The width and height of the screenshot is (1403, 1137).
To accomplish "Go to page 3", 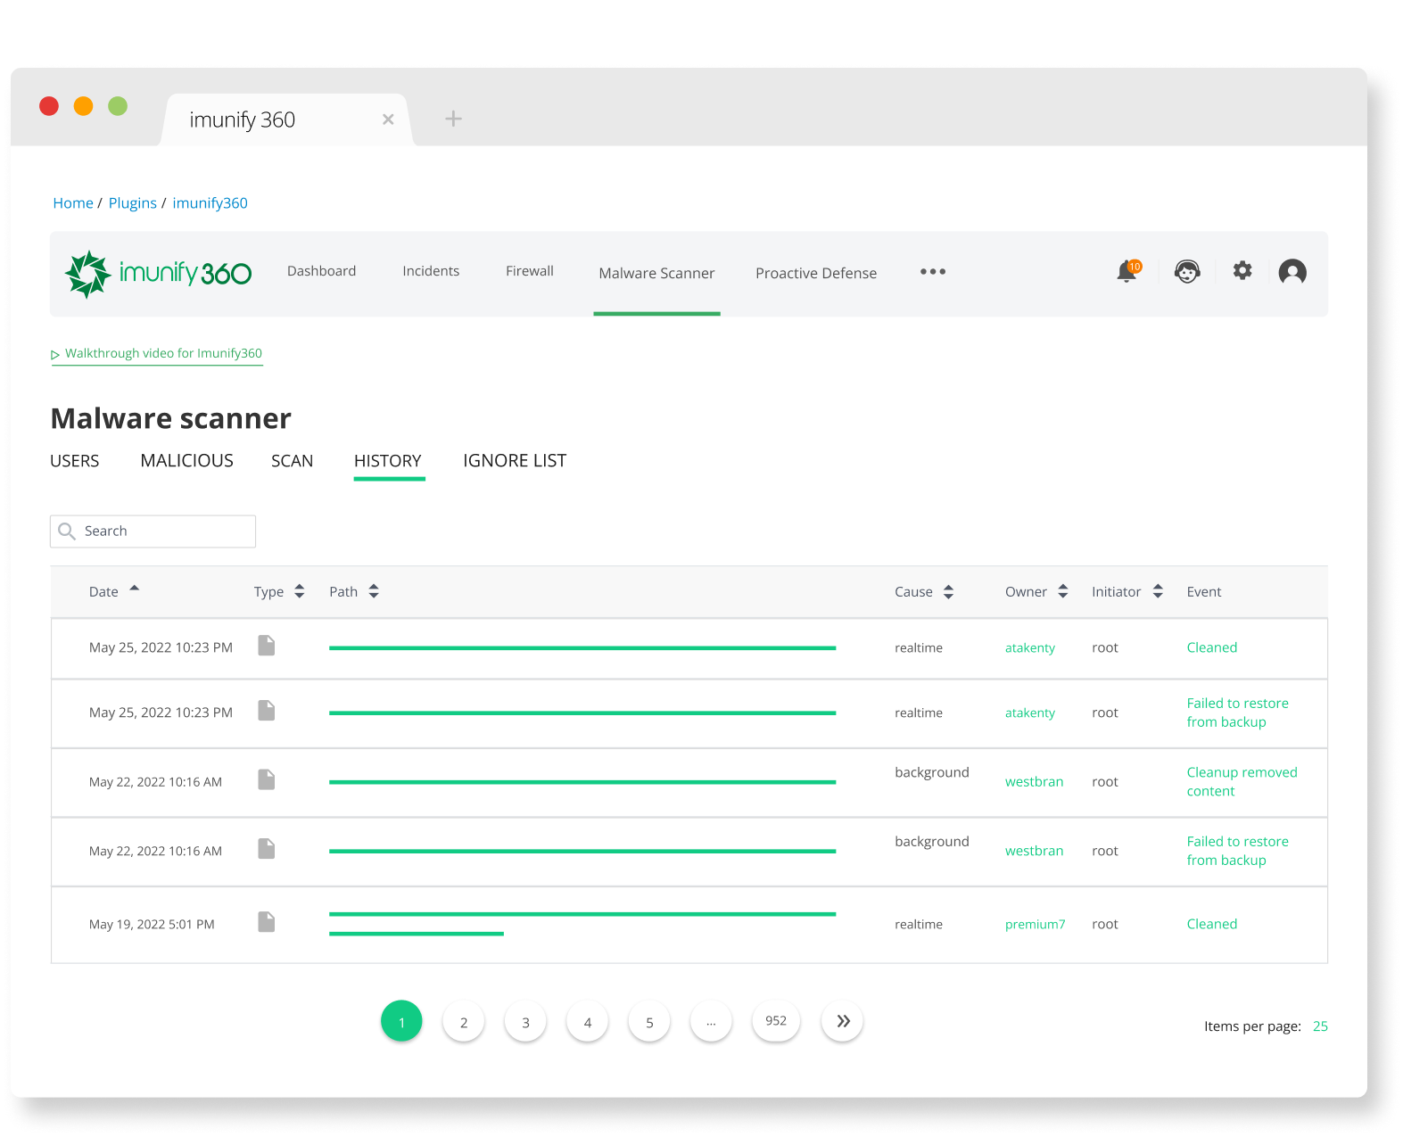I will click(525, 1022).
